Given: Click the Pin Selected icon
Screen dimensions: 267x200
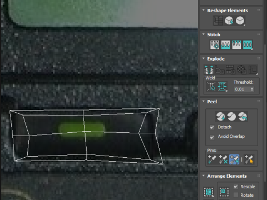Looking at the screenshot, I should tap(212, 159).
